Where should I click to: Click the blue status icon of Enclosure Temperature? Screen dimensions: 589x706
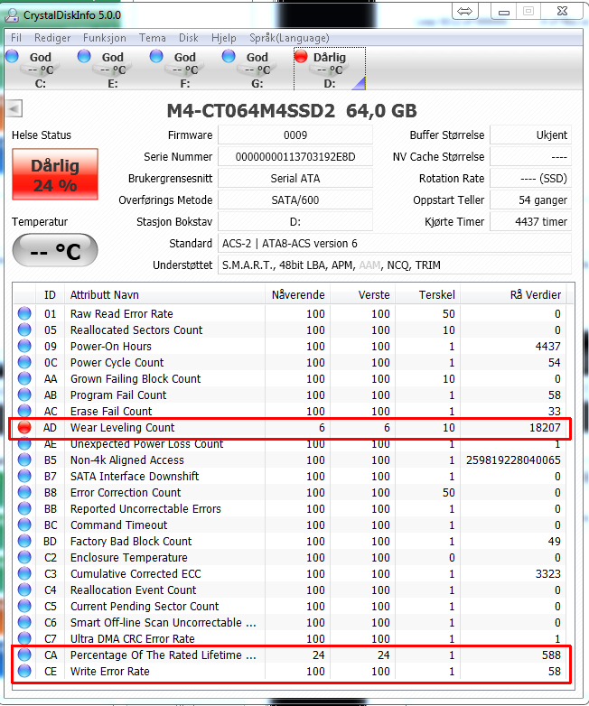click(x=24, y=557)
